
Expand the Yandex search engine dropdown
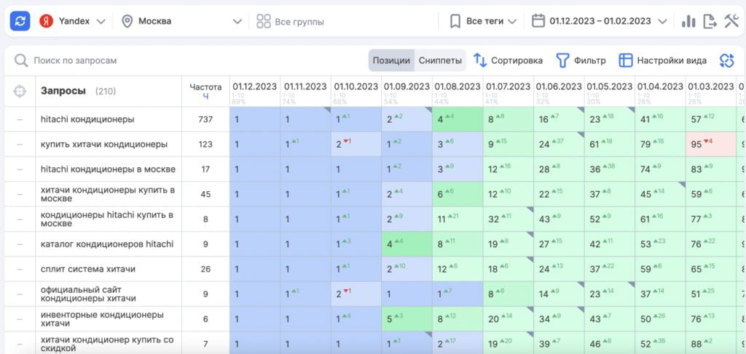click(73, 21)
